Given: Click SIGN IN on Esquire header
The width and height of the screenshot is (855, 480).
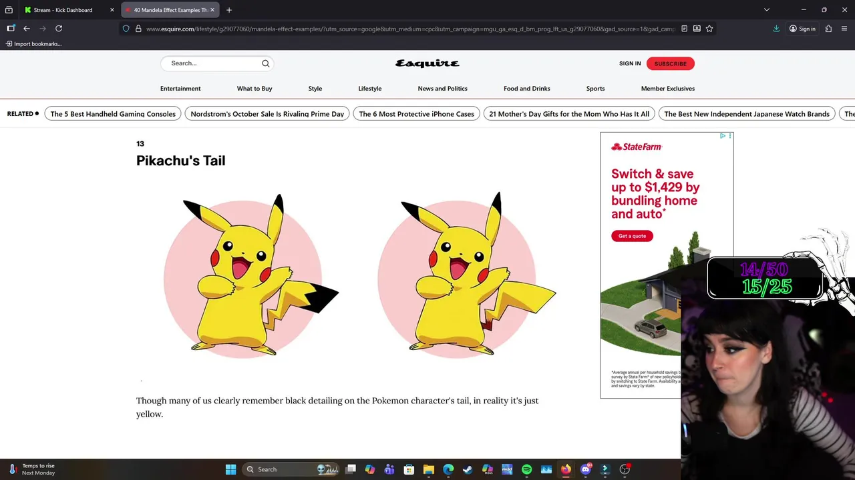Looking at the screenshot, I should pyautogui.click(x=630, y=63).
